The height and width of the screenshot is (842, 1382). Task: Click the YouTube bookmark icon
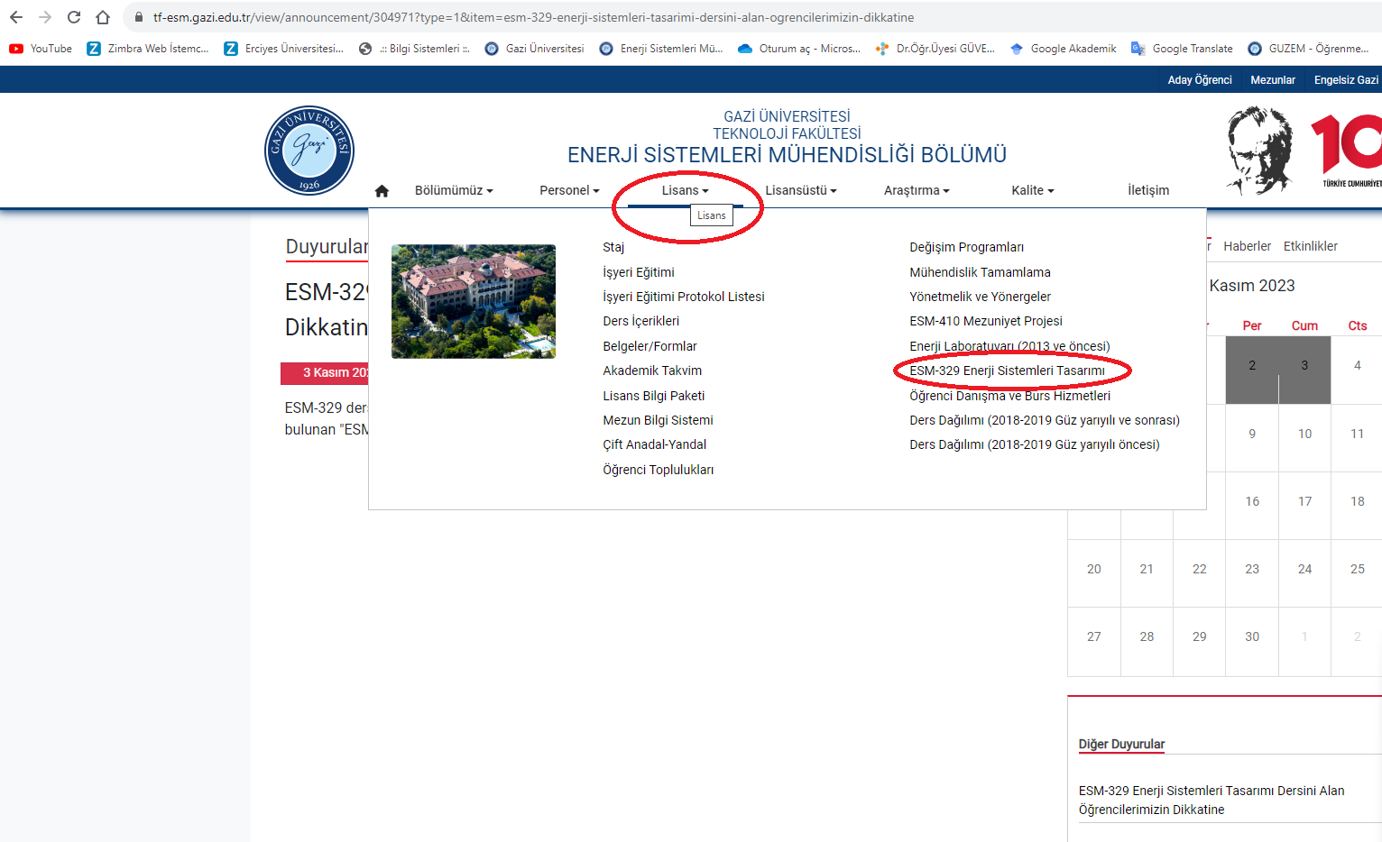tap(14, 48)
